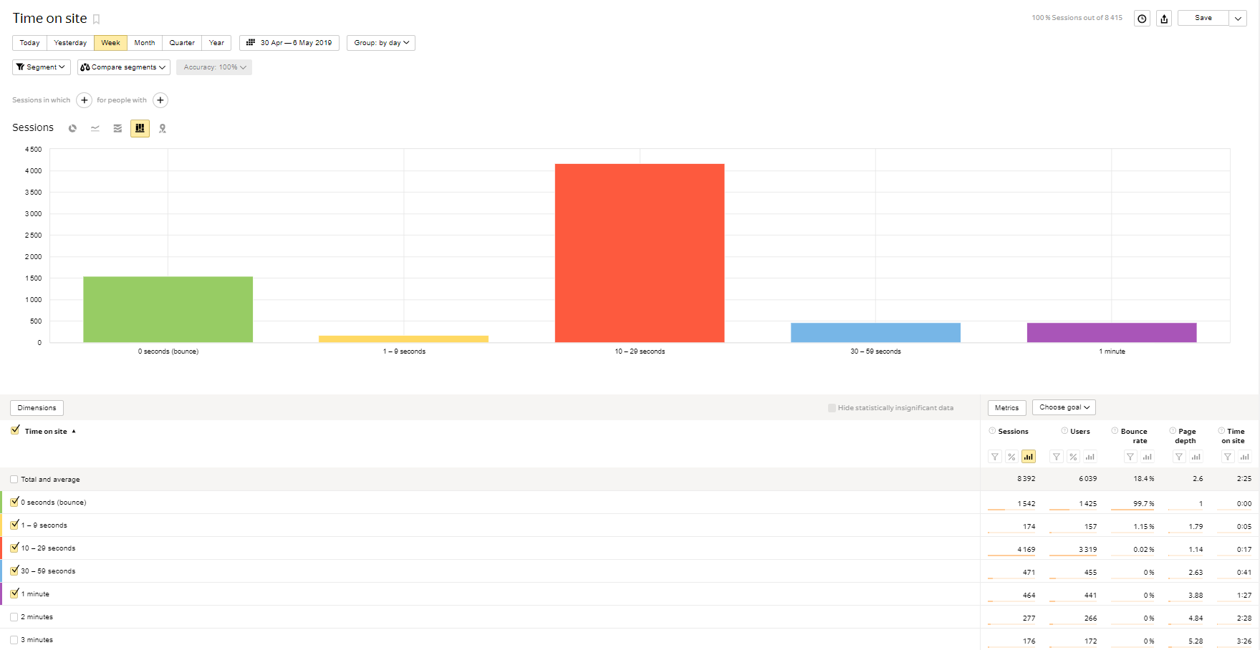
Task: Show Users as percentages
Action: 1073,457
